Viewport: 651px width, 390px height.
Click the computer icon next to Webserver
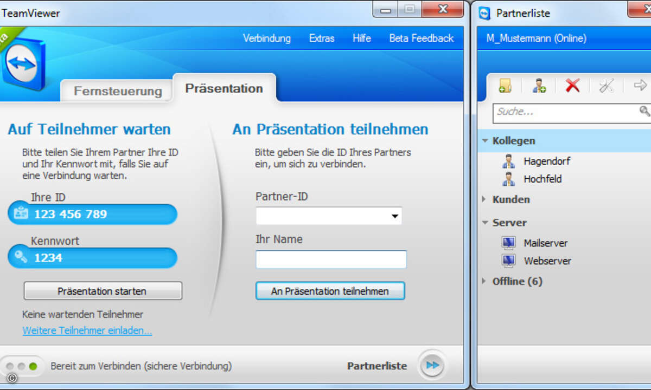point(508,261)
